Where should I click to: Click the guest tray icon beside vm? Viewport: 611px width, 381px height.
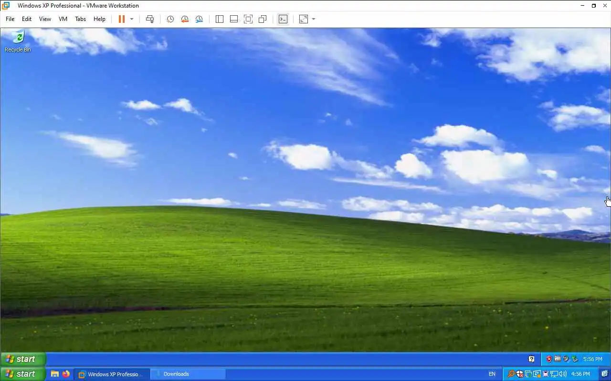(566, 359)
